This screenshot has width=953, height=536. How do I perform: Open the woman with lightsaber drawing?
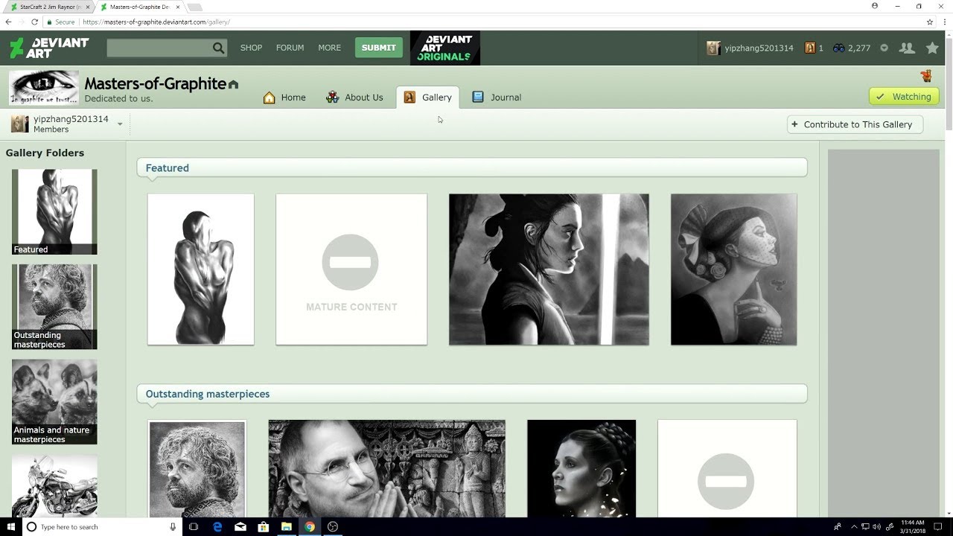(549, 269)
